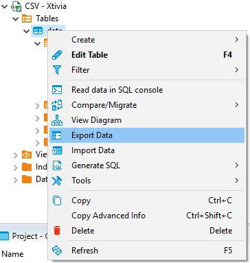Collapse the CSV - Xtivia connection node
Image resolution: width=250 pixels, height=263 pixels.
click(x=4, y=6)
